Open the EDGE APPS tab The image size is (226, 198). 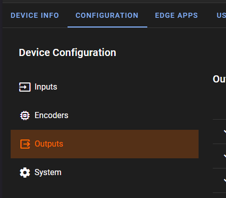pos(176,15)
